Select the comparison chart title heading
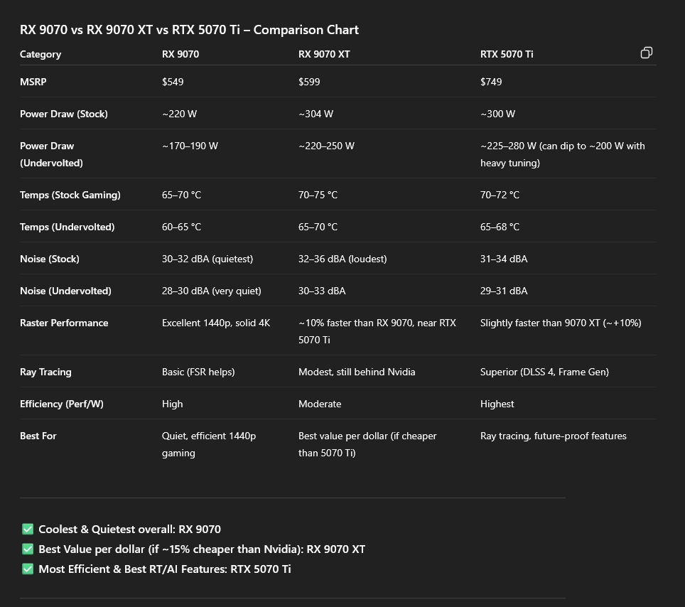685x607 pixels. pos(189,30)
